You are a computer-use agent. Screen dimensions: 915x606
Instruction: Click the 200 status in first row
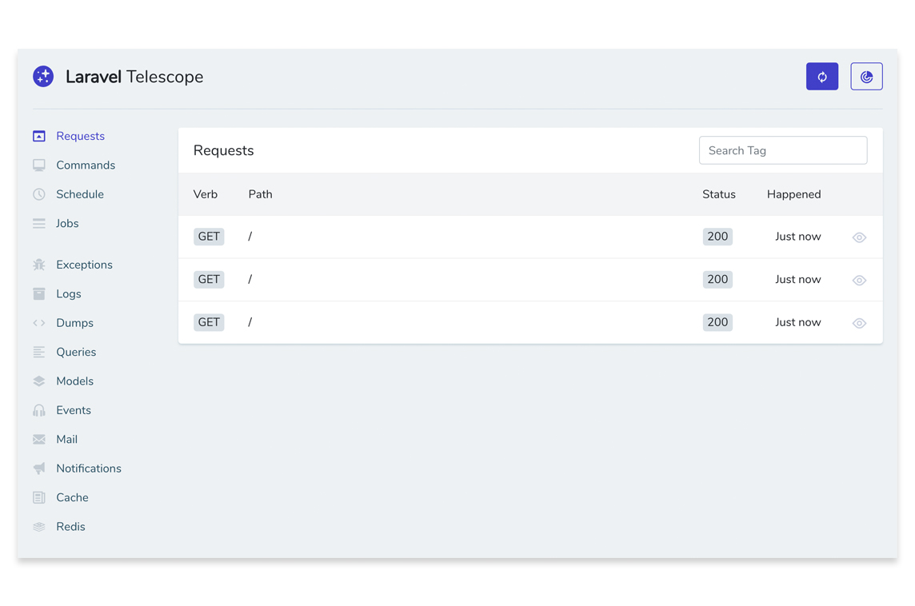717,236
